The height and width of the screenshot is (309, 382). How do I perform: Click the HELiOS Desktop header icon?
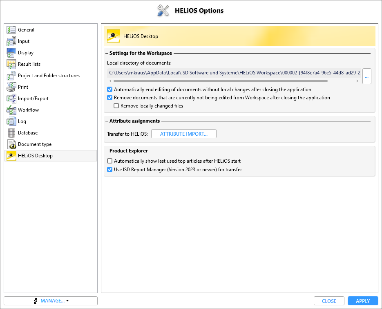114,36
